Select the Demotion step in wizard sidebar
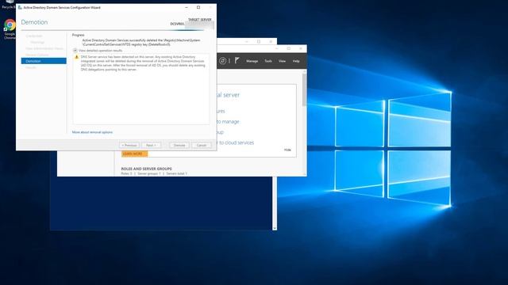The height and width of the screenshot is (285, 508). click(x=44, y=61)
